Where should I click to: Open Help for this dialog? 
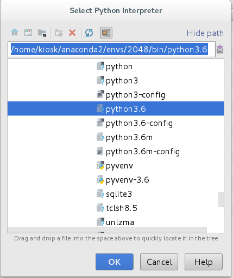pyautogui.click(x=204, y=262)
